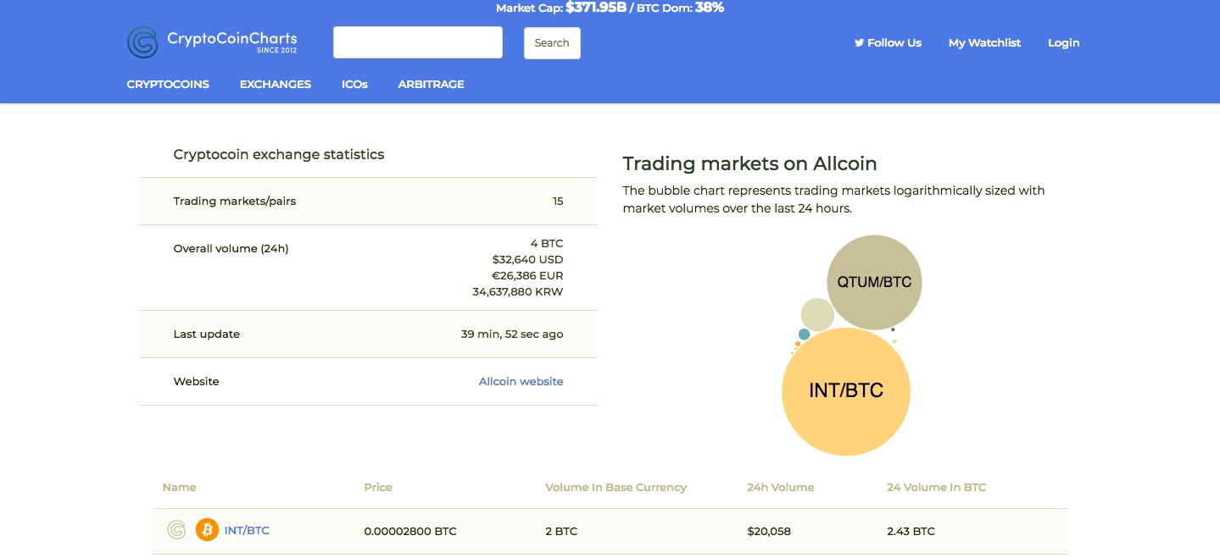This screenshot has height=558, width=1220.
Task: Click the CryptoCoinCharts site name text
Action: [232, 38]
